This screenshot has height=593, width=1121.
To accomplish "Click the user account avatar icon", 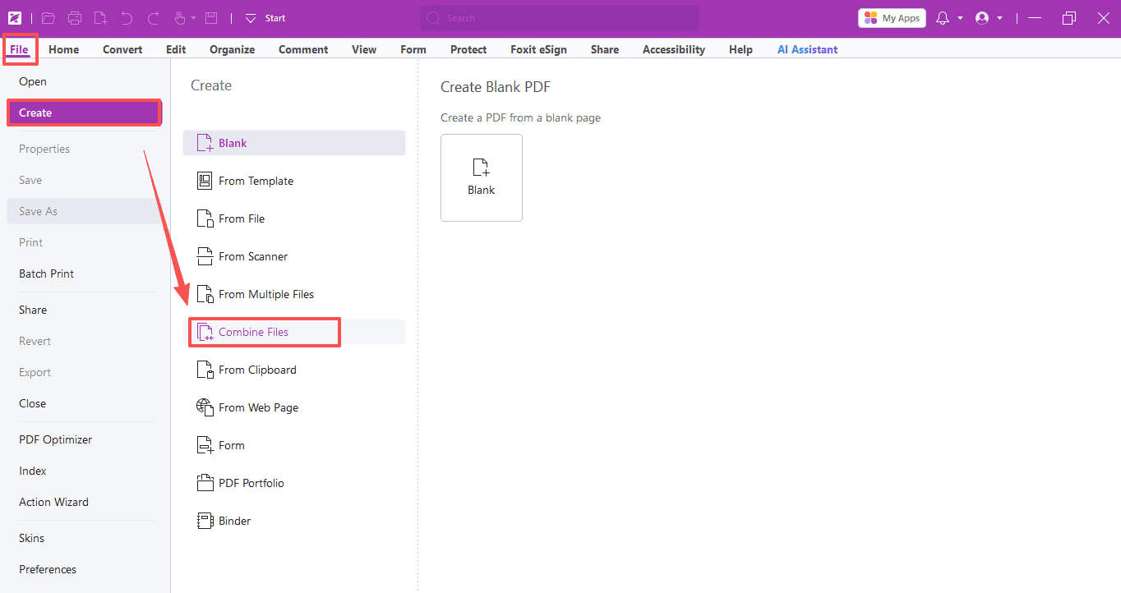I will 982,18.
